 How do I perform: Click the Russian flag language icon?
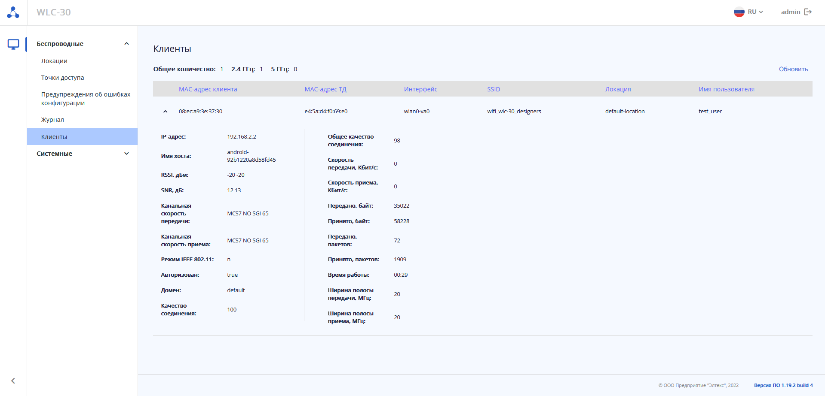[x=739, y=12]
